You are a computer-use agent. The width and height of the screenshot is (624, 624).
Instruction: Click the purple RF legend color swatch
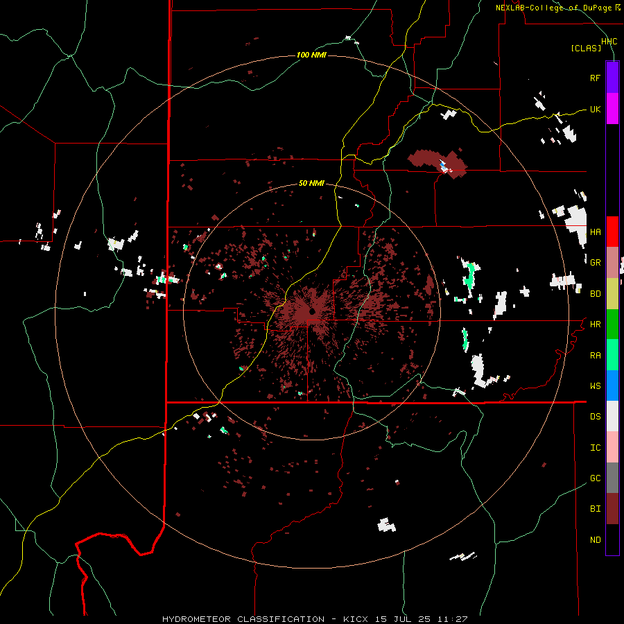pos(612,78)
